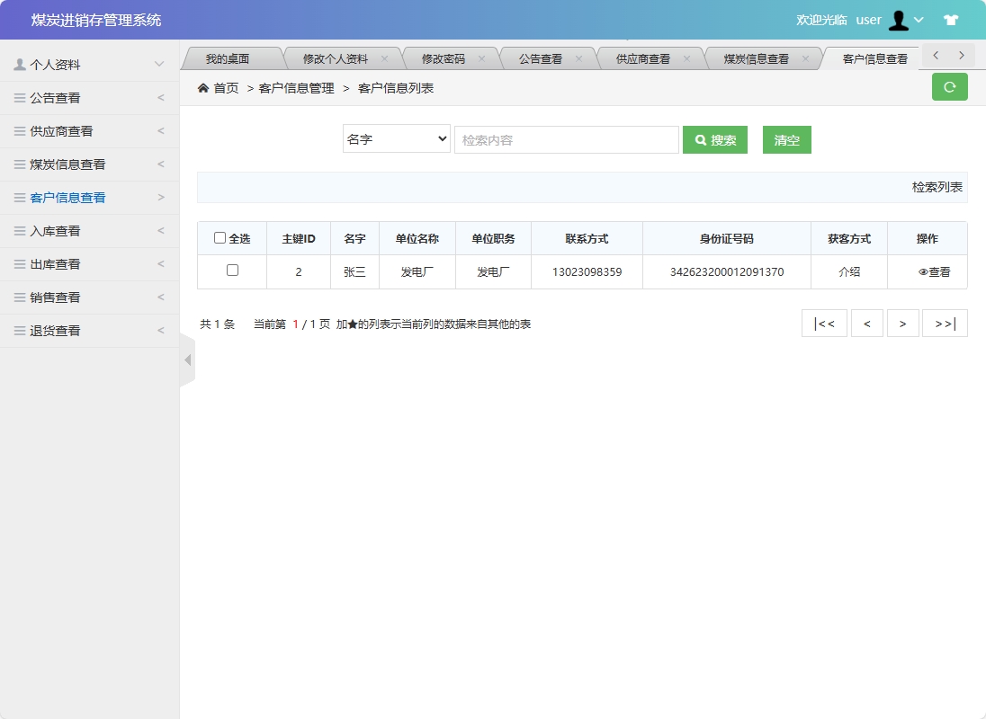Check the 全选 checkbox in table header
Image resolution: width=986 pixels, height=719 pixels.
pos(220,237)
